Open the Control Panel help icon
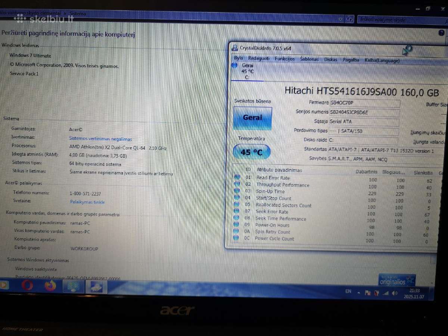 (x=442, y=33)
